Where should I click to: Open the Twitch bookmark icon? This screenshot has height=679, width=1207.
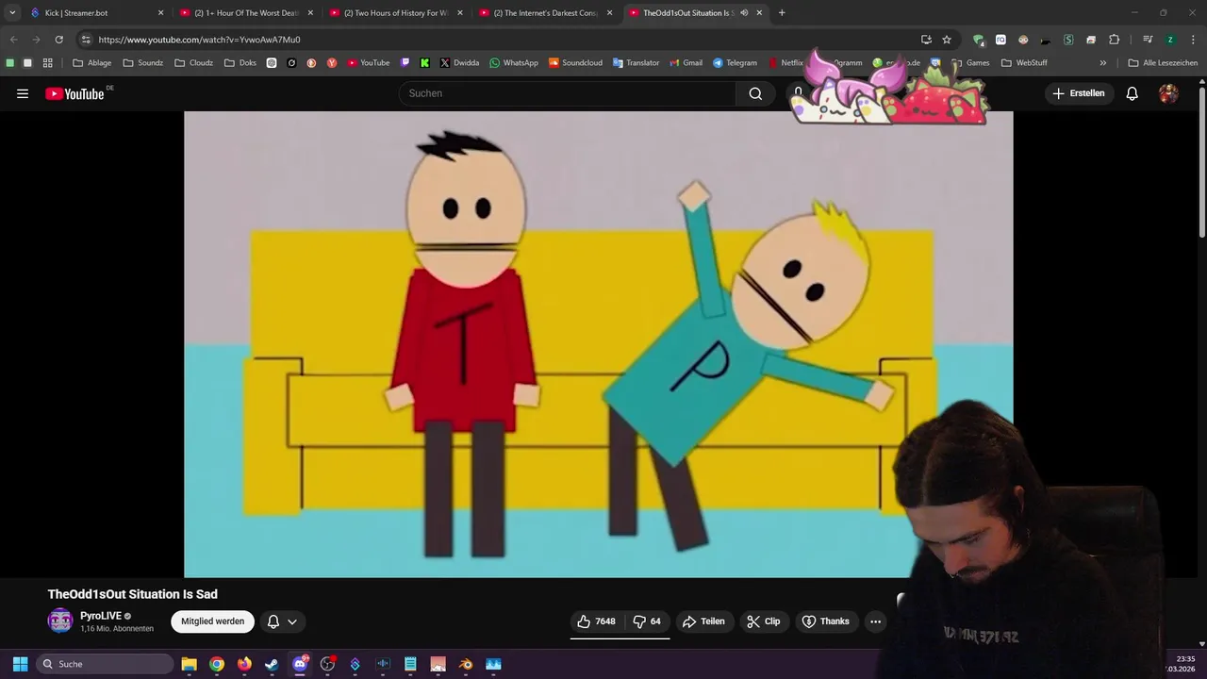coord(405,63)
